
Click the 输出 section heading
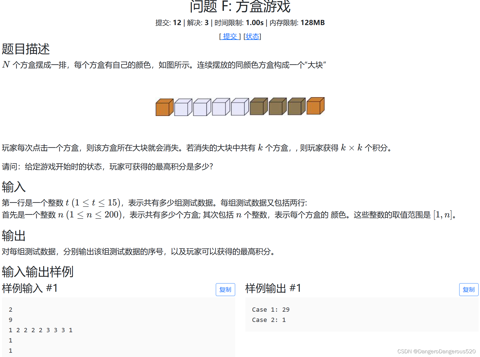[x=14, y=236]
